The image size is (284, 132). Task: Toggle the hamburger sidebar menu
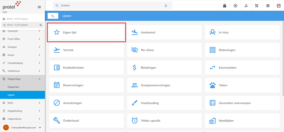tap(39, 7)
